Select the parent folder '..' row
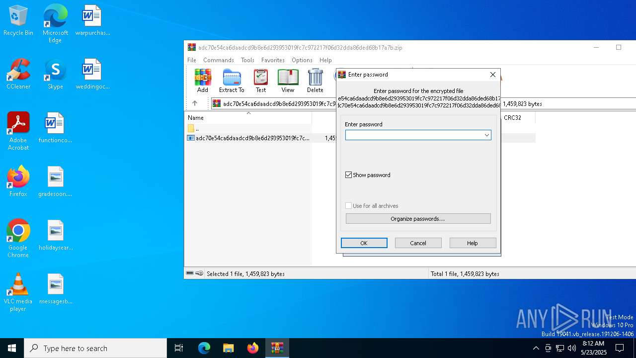Image resolution: width=636 pixels, height=358 pixels. 248,128
